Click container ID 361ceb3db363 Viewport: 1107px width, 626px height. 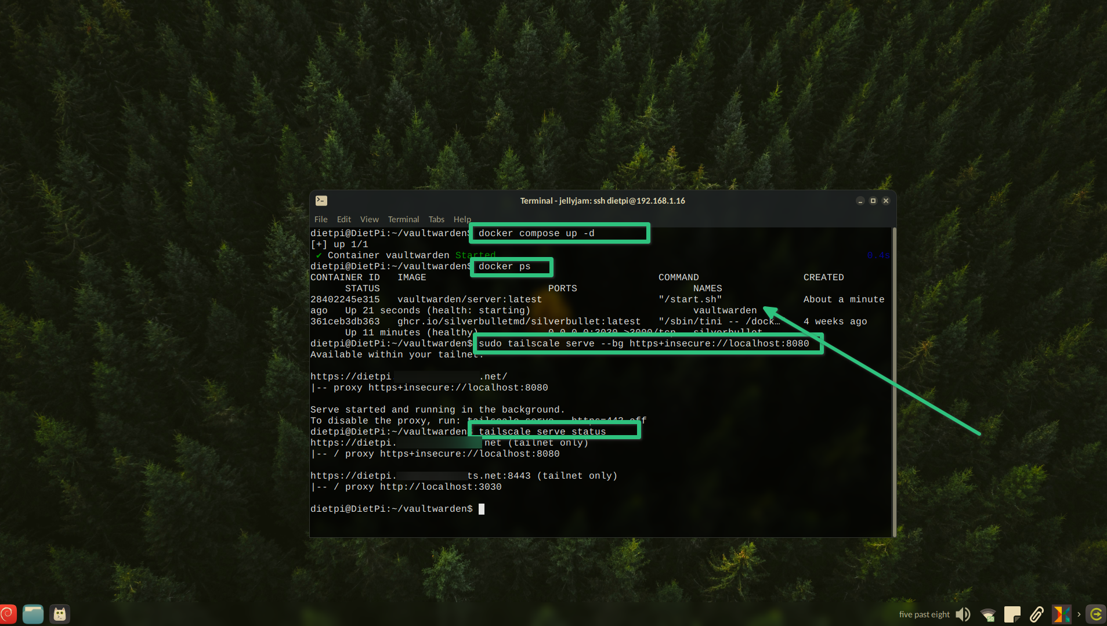[x=345, y=321]
